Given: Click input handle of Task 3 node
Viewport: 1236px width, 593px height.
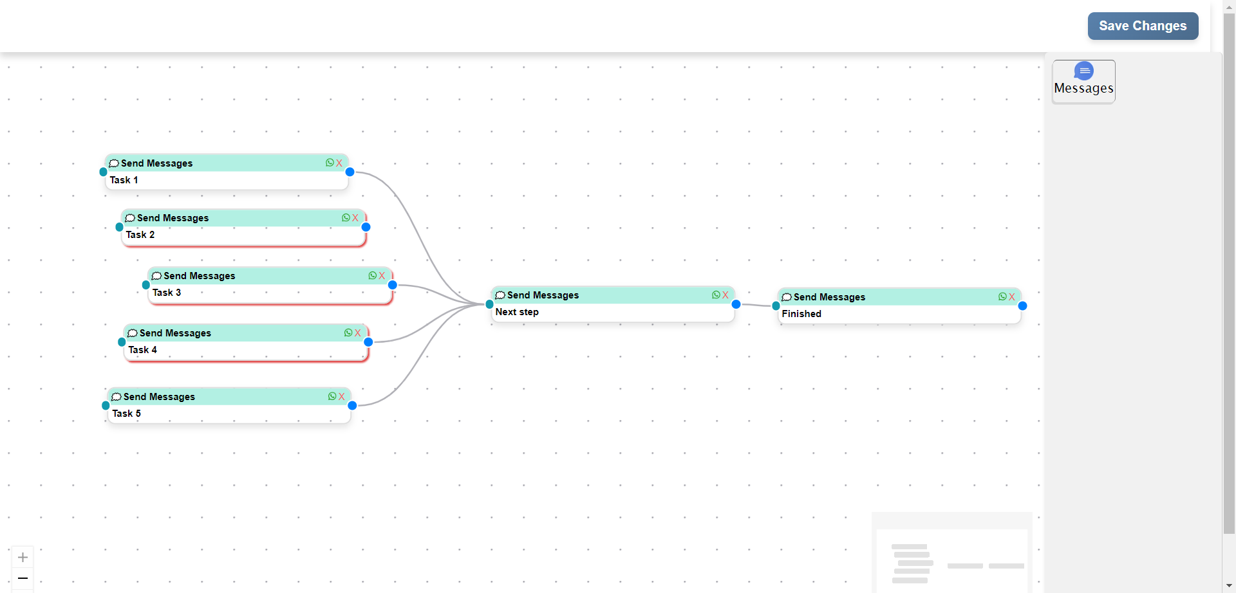Looking at the screenshot, I should 146,285.
